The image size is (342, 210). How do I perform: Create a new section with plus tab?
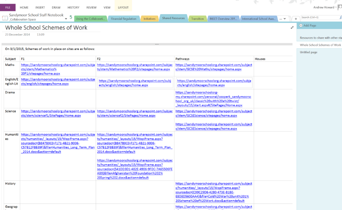tap(296, 19)
